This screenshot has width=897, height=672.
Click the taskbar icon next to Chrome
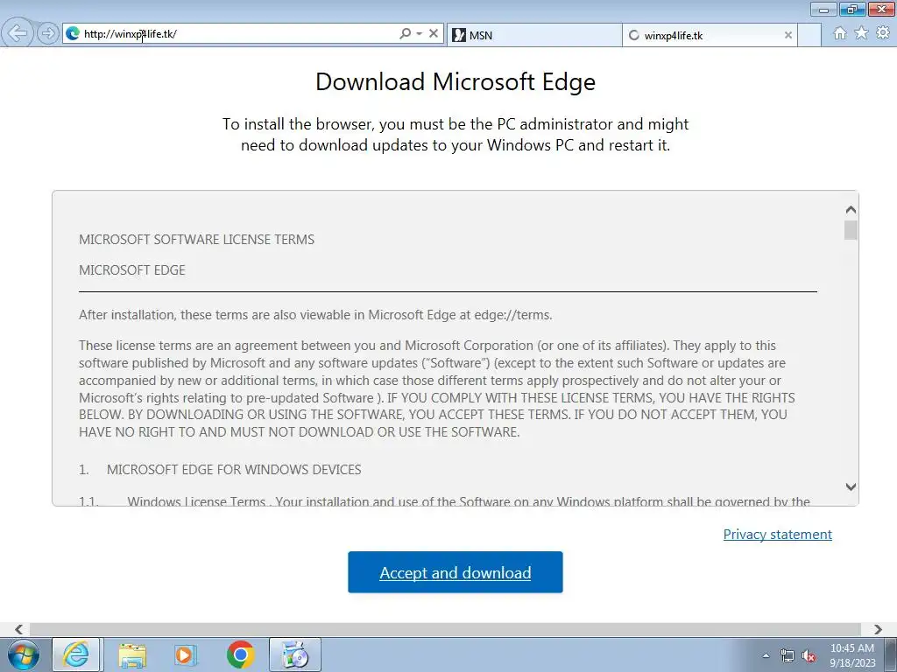click(x=295, y=654)
